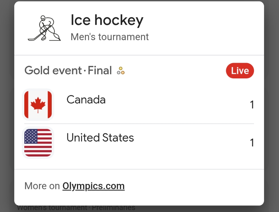Click the Gold event label
This screenshot has height=212, width=279.
click(x=53, y=71)
